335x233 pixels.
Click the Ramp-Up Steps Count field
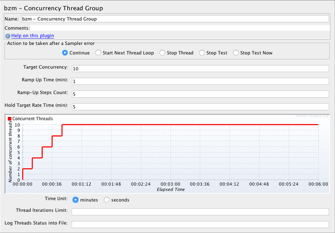200,94
